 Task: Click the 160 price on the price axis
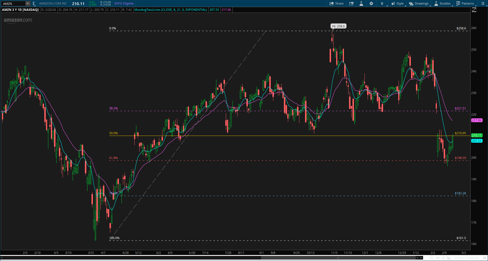pos(474,244)
